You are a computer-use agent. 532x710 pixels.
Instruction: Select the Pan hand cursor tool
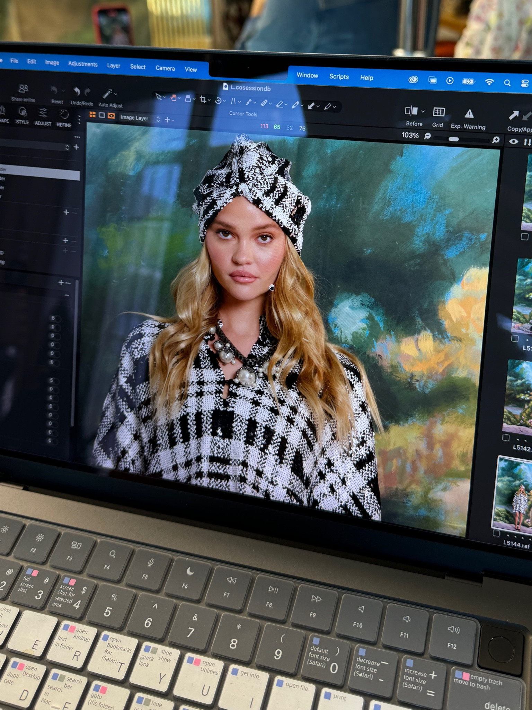(174, 98)
